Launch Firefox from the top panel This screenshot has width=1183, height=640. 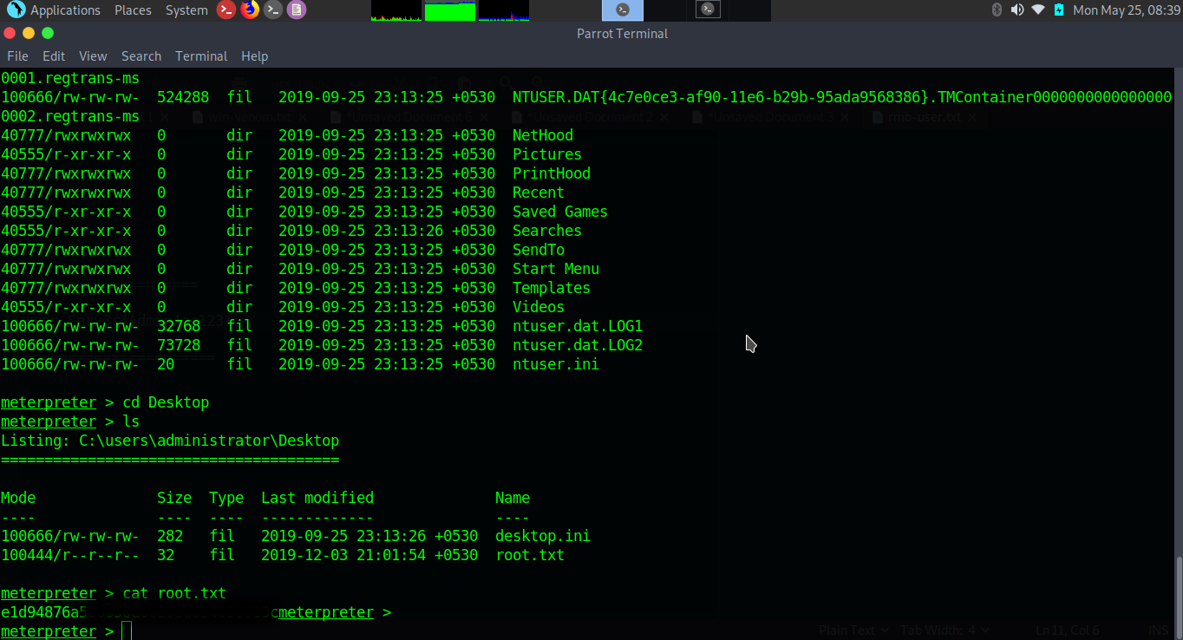pyautogui.click(x=250, y=10)
